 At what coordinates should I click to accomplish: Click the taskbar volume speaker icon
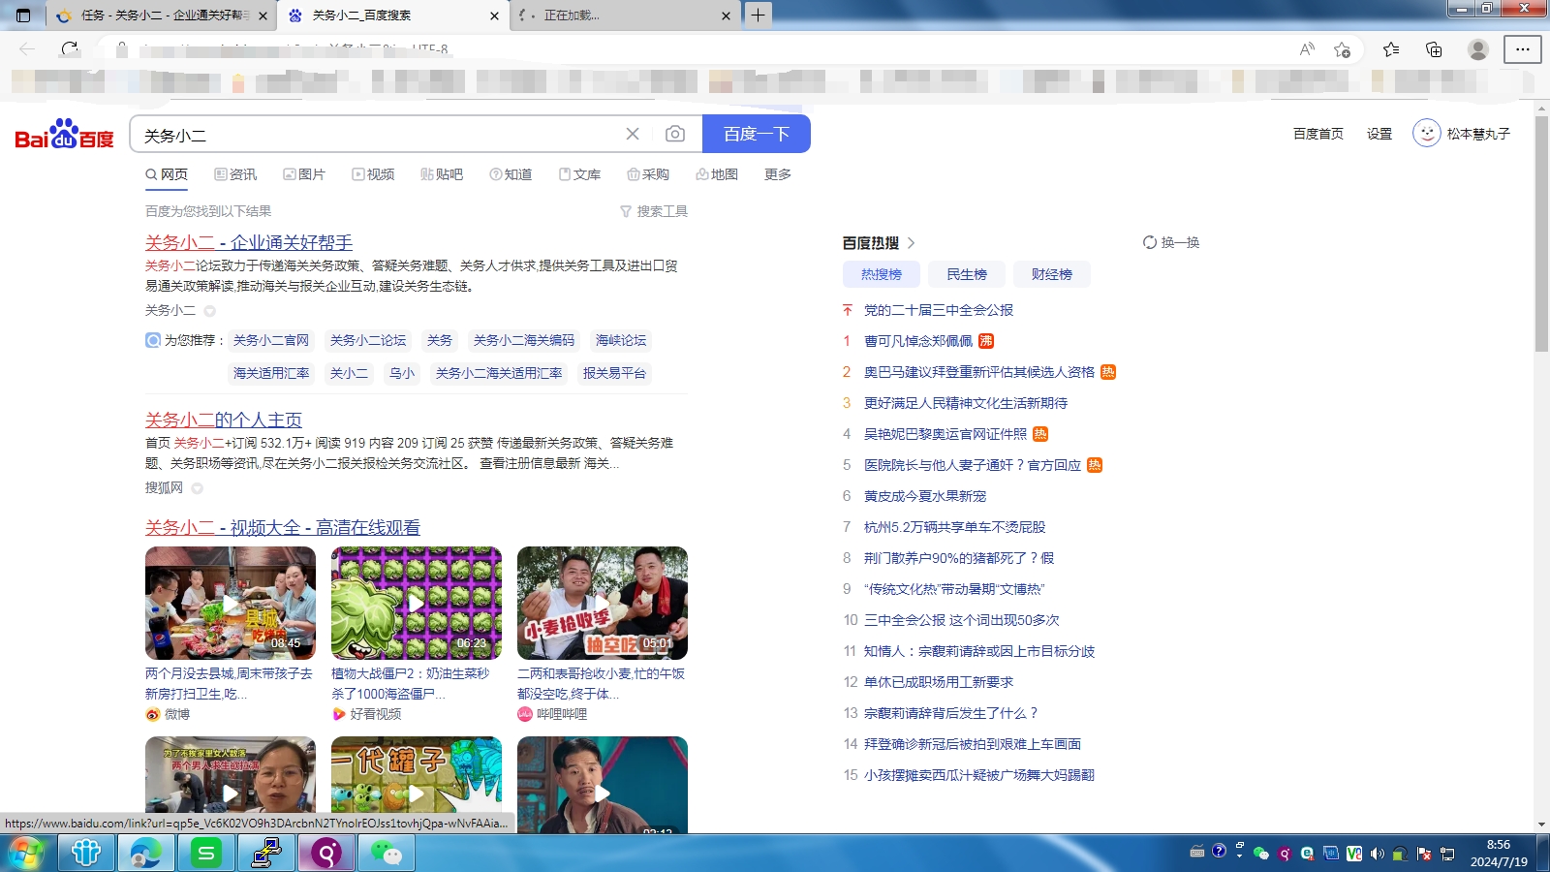pyautogui.click(x=1377, y=854)
